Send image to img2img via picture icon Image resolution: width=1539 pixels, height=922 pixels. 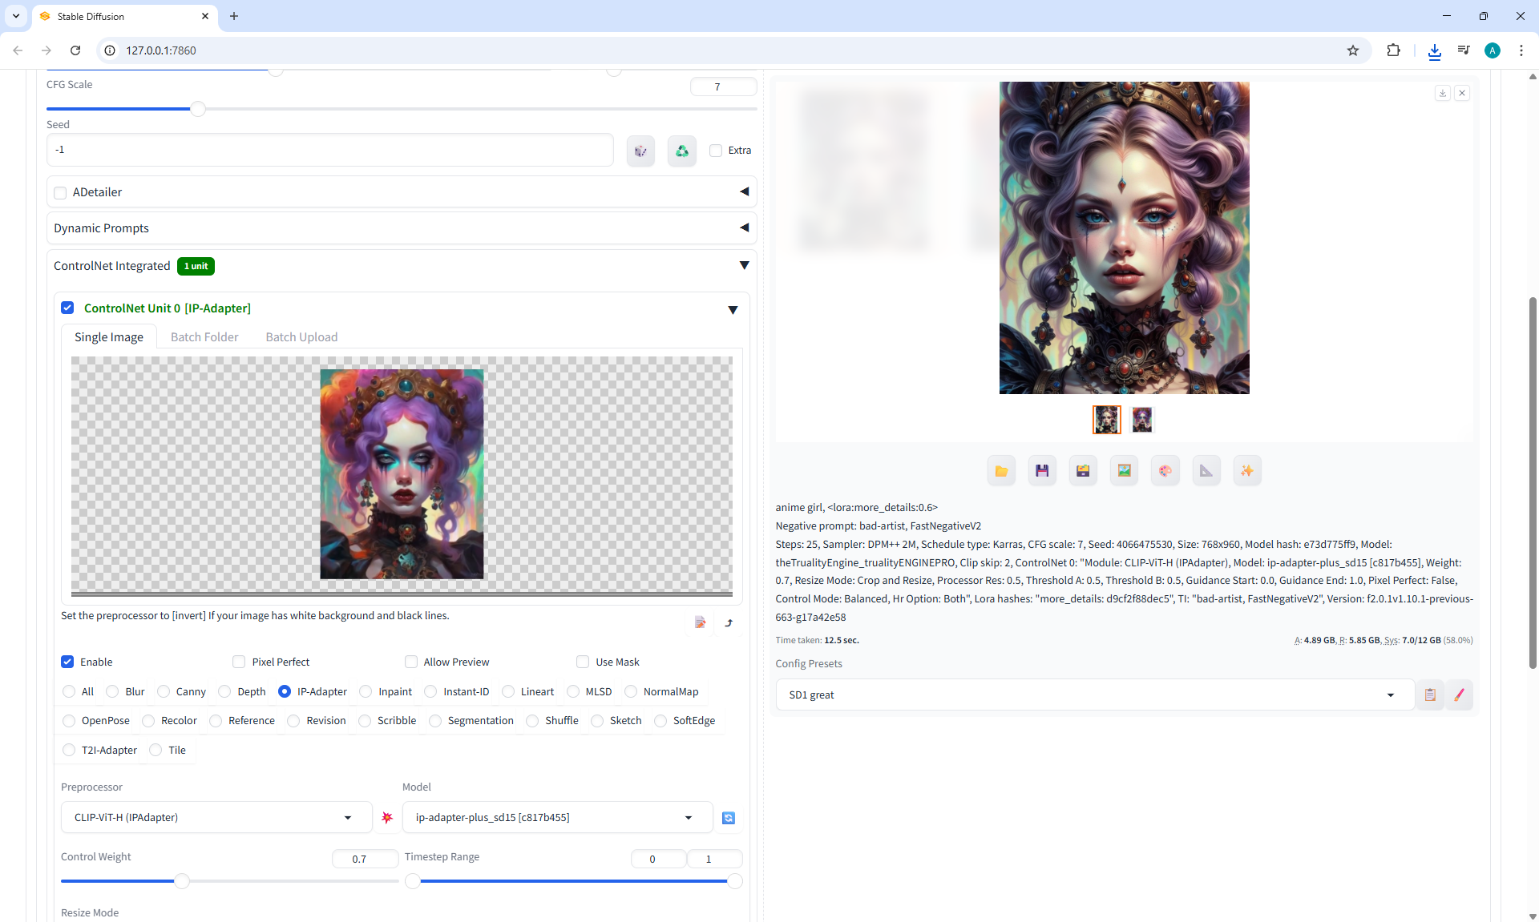[1124, 471]
